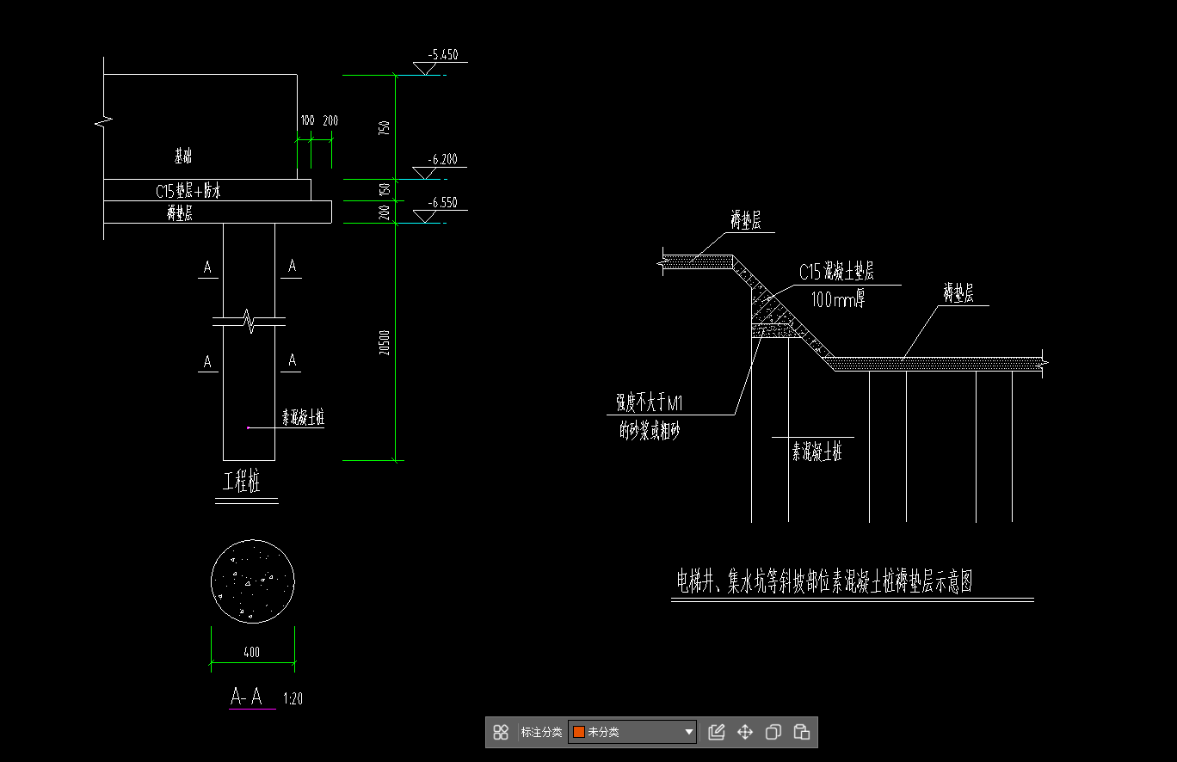This screenshot has height=762, width=1177.
Task: Click the 电梯井、集水坑 schematic title text
Action: 824,581
